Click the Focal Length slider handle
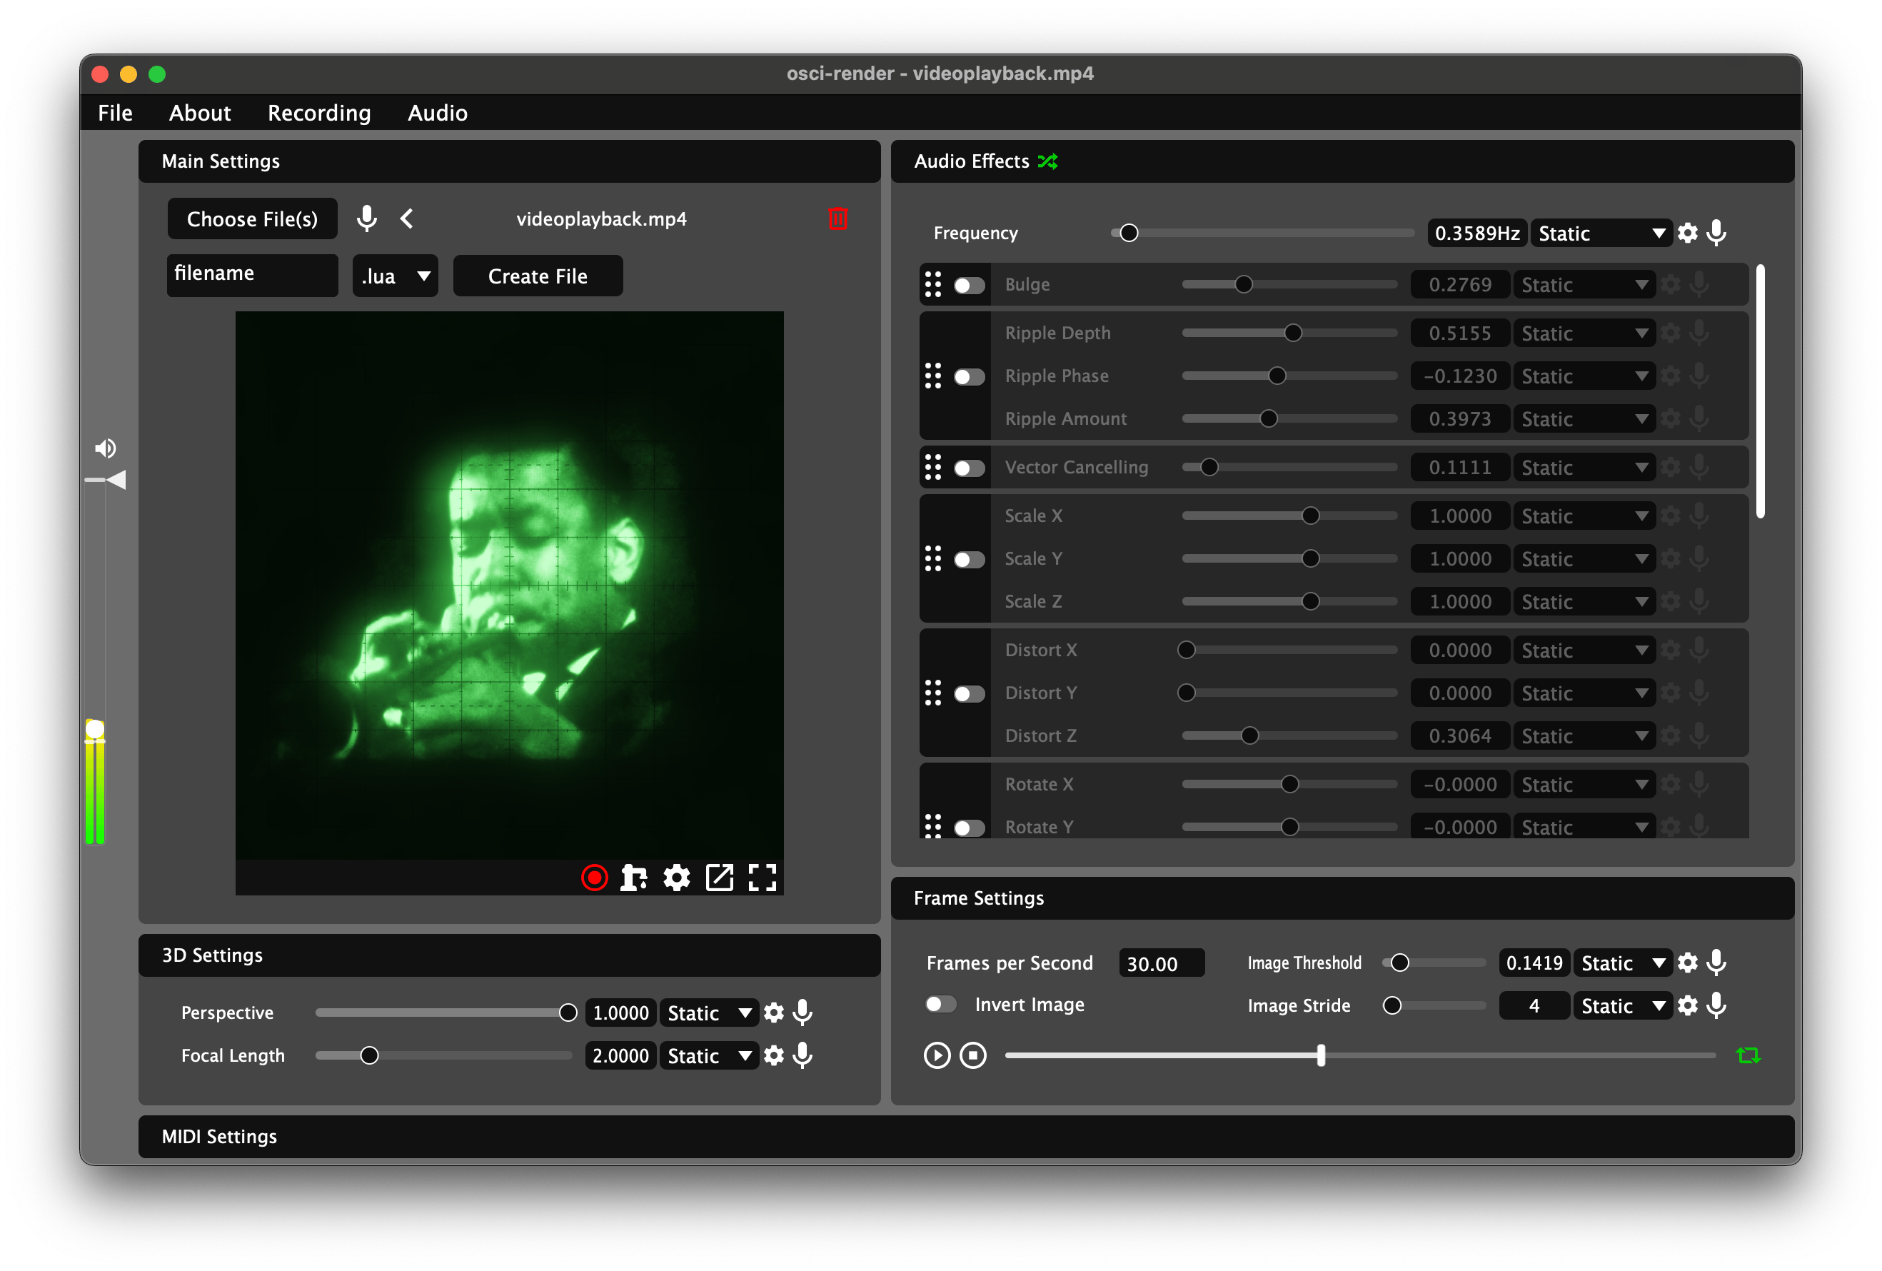Image resolution: width=1882 pixels, height=1271 pixels. [x=369, y=1055]
